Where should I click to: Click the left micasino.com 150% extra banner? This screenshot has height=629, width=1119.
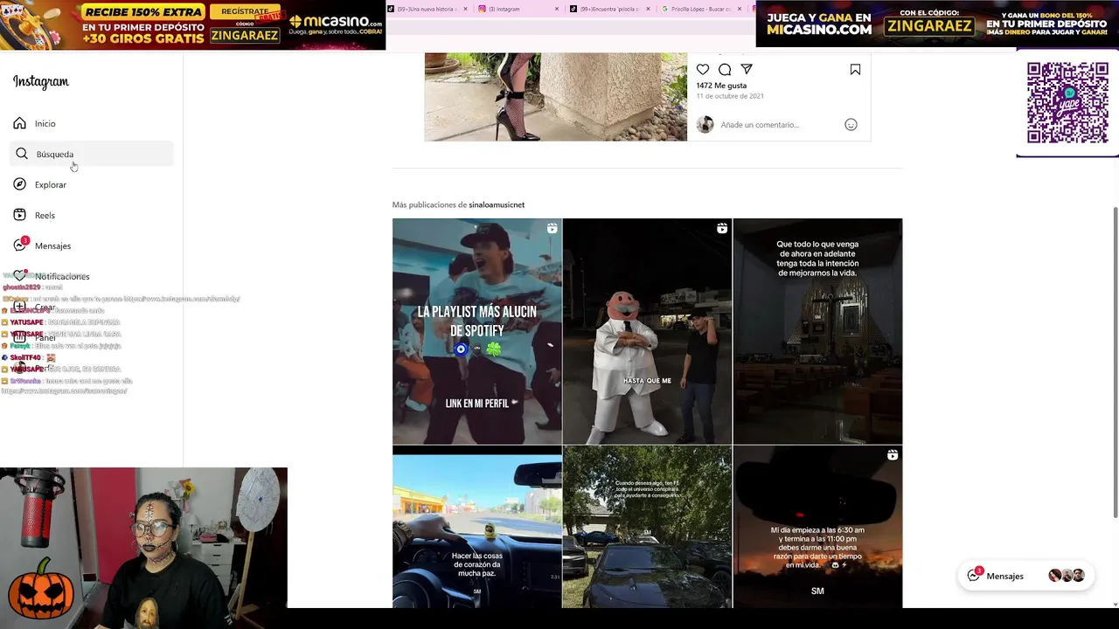coord(192,24)
